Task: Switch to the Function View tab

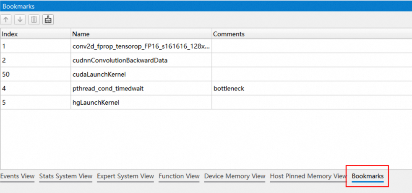Action: pyautogui.click(x=179, y=176)
